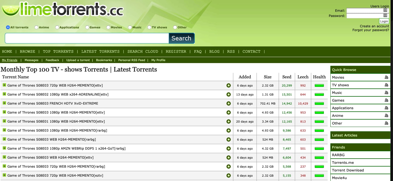Click the Email input field
393x181 pixels.
click(x=367, y=11)
